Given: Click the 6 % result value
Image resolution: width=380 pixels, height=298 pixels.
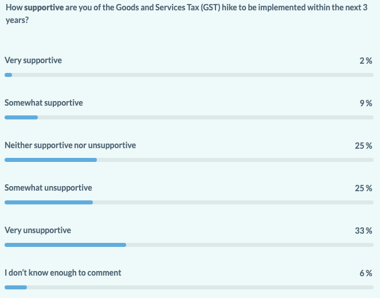Looking at the screenshot, I should coord(366,273).
